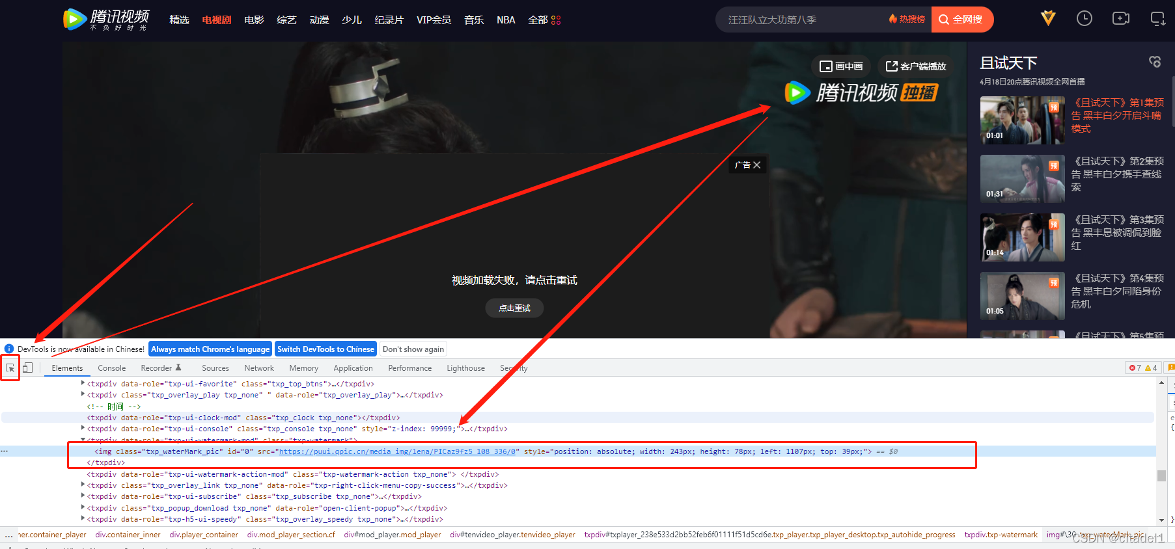Open episode 2 trailer thumbnail 01:31
Viewport: 1175px width, 549px height.
pyautogui.click(x=1022, y=179)
